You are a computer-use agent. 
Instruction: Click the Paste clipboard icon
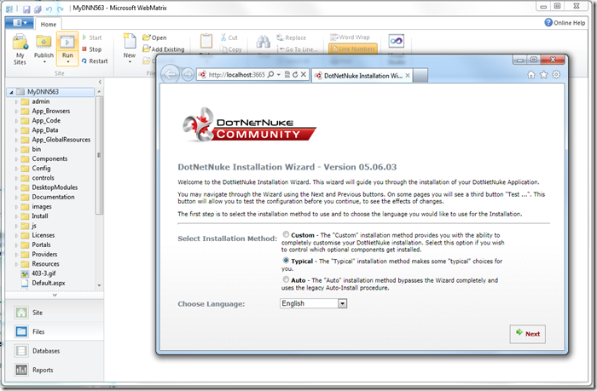click(206, 41)
